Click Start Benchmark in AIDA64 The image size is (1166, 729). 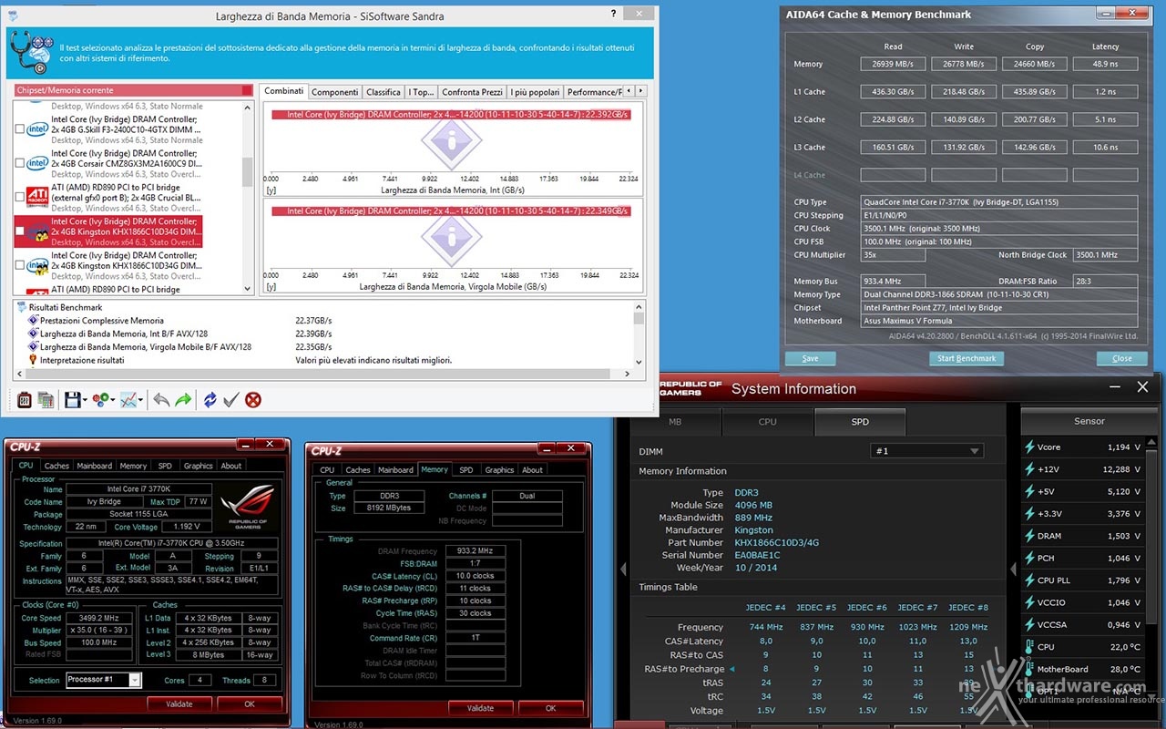click(x=967, y=358)
